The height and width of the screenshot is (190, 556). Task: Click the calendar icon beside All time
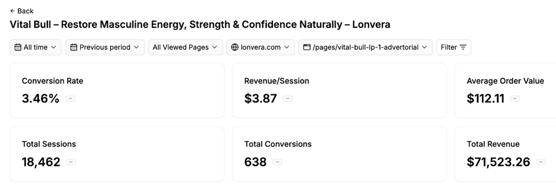(18, 47)
